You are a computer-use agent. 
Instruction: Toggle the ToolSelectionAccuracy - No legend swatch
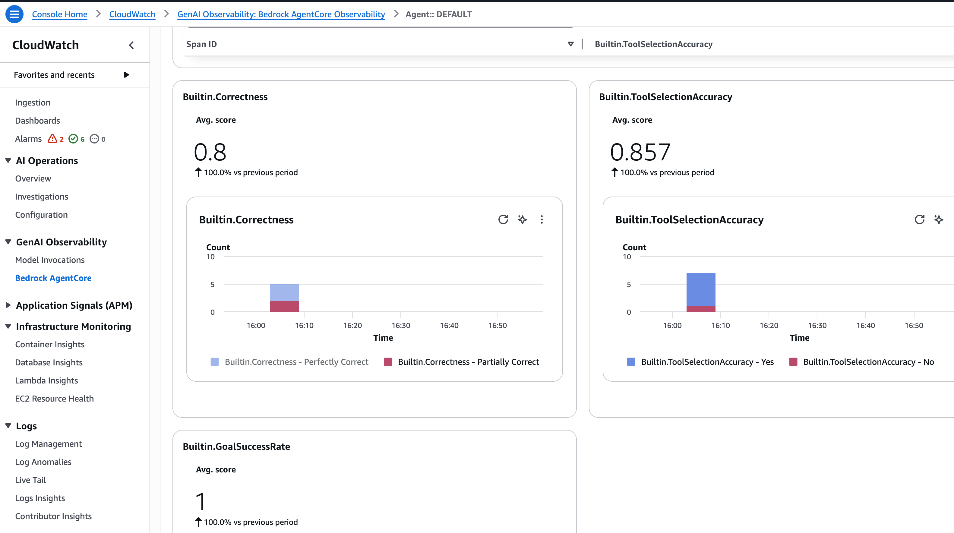(x=793, y=362)
